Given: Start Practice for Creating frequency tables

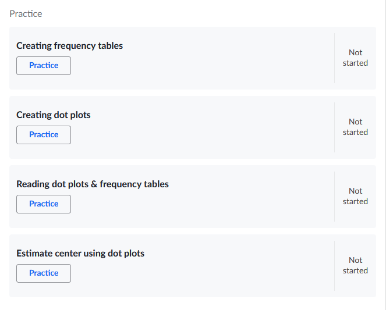Looking at the screenshot, I should click(x=44, y=66).
